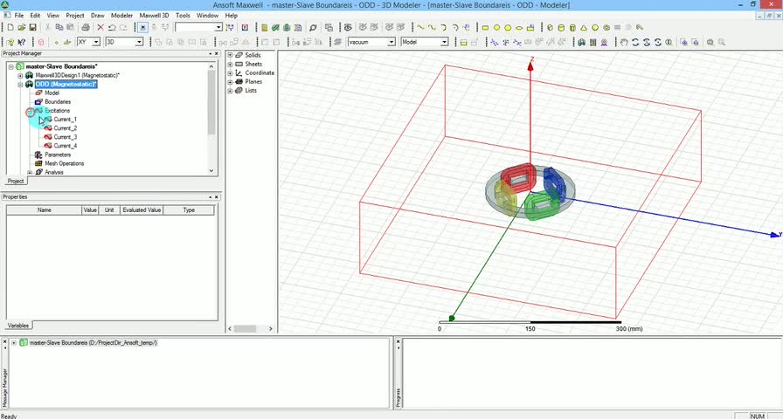Select the Draw cone tool

tap(583, 27)
